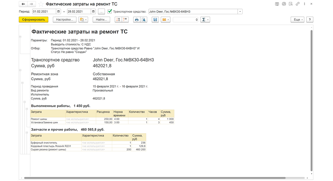Click the sum value field showing 0
Screen dimensions: 333x181
pos(186,19)
